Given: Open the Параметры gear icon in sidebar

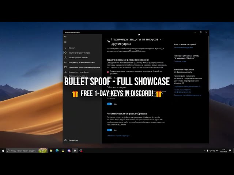Looking at the screenshot, I should [x=65, y=140].
